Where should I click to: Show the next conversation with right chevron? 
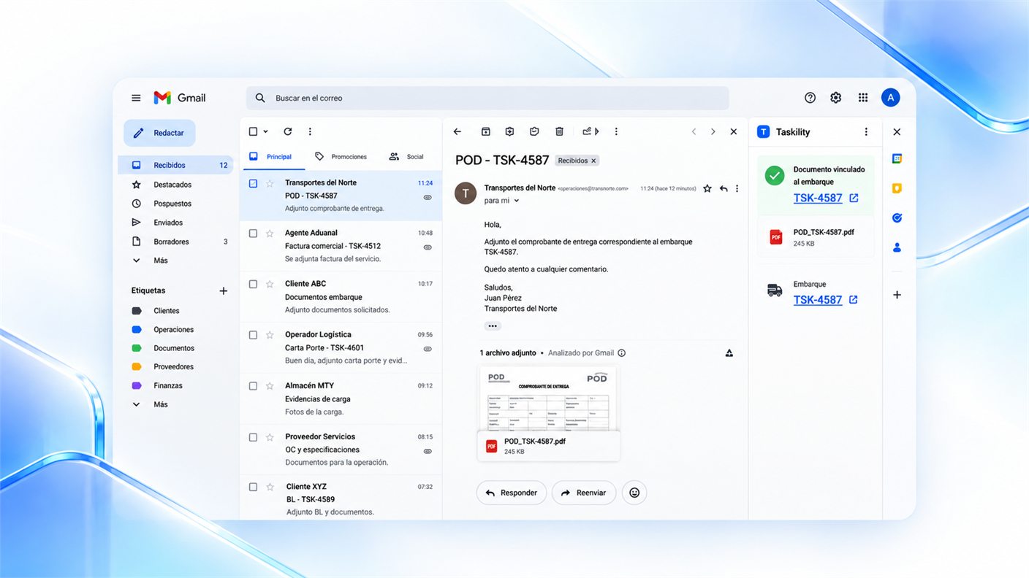click(713, 131)
